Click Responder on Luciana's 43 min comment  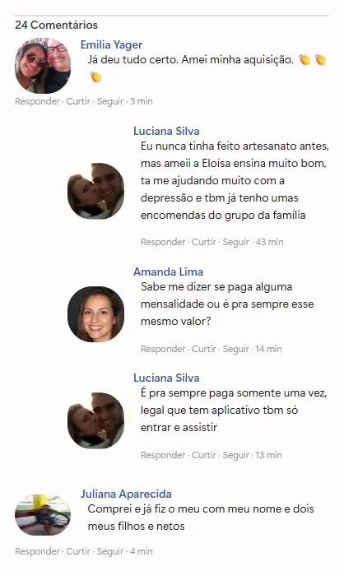[x=163, y=242]
